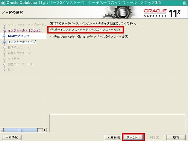Click the 次へ(N) next button
Viewport: 188px width, 141px height.
(133, 138)
